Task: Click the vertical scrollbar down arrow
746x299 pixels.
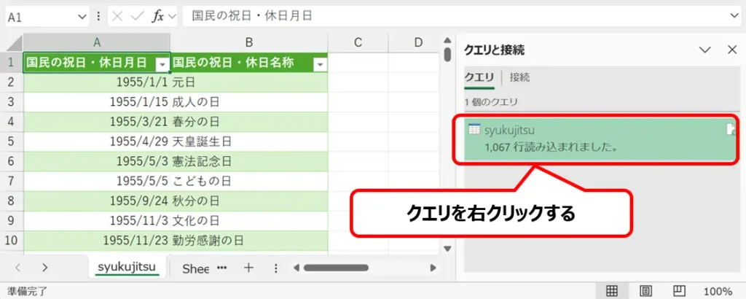Action: click(447, 248)
